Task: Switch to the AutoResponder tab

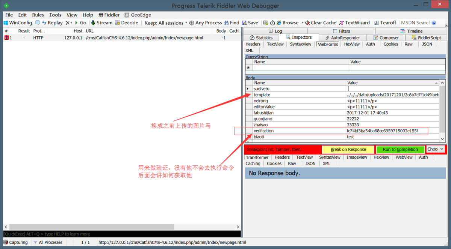Action: 342,37
